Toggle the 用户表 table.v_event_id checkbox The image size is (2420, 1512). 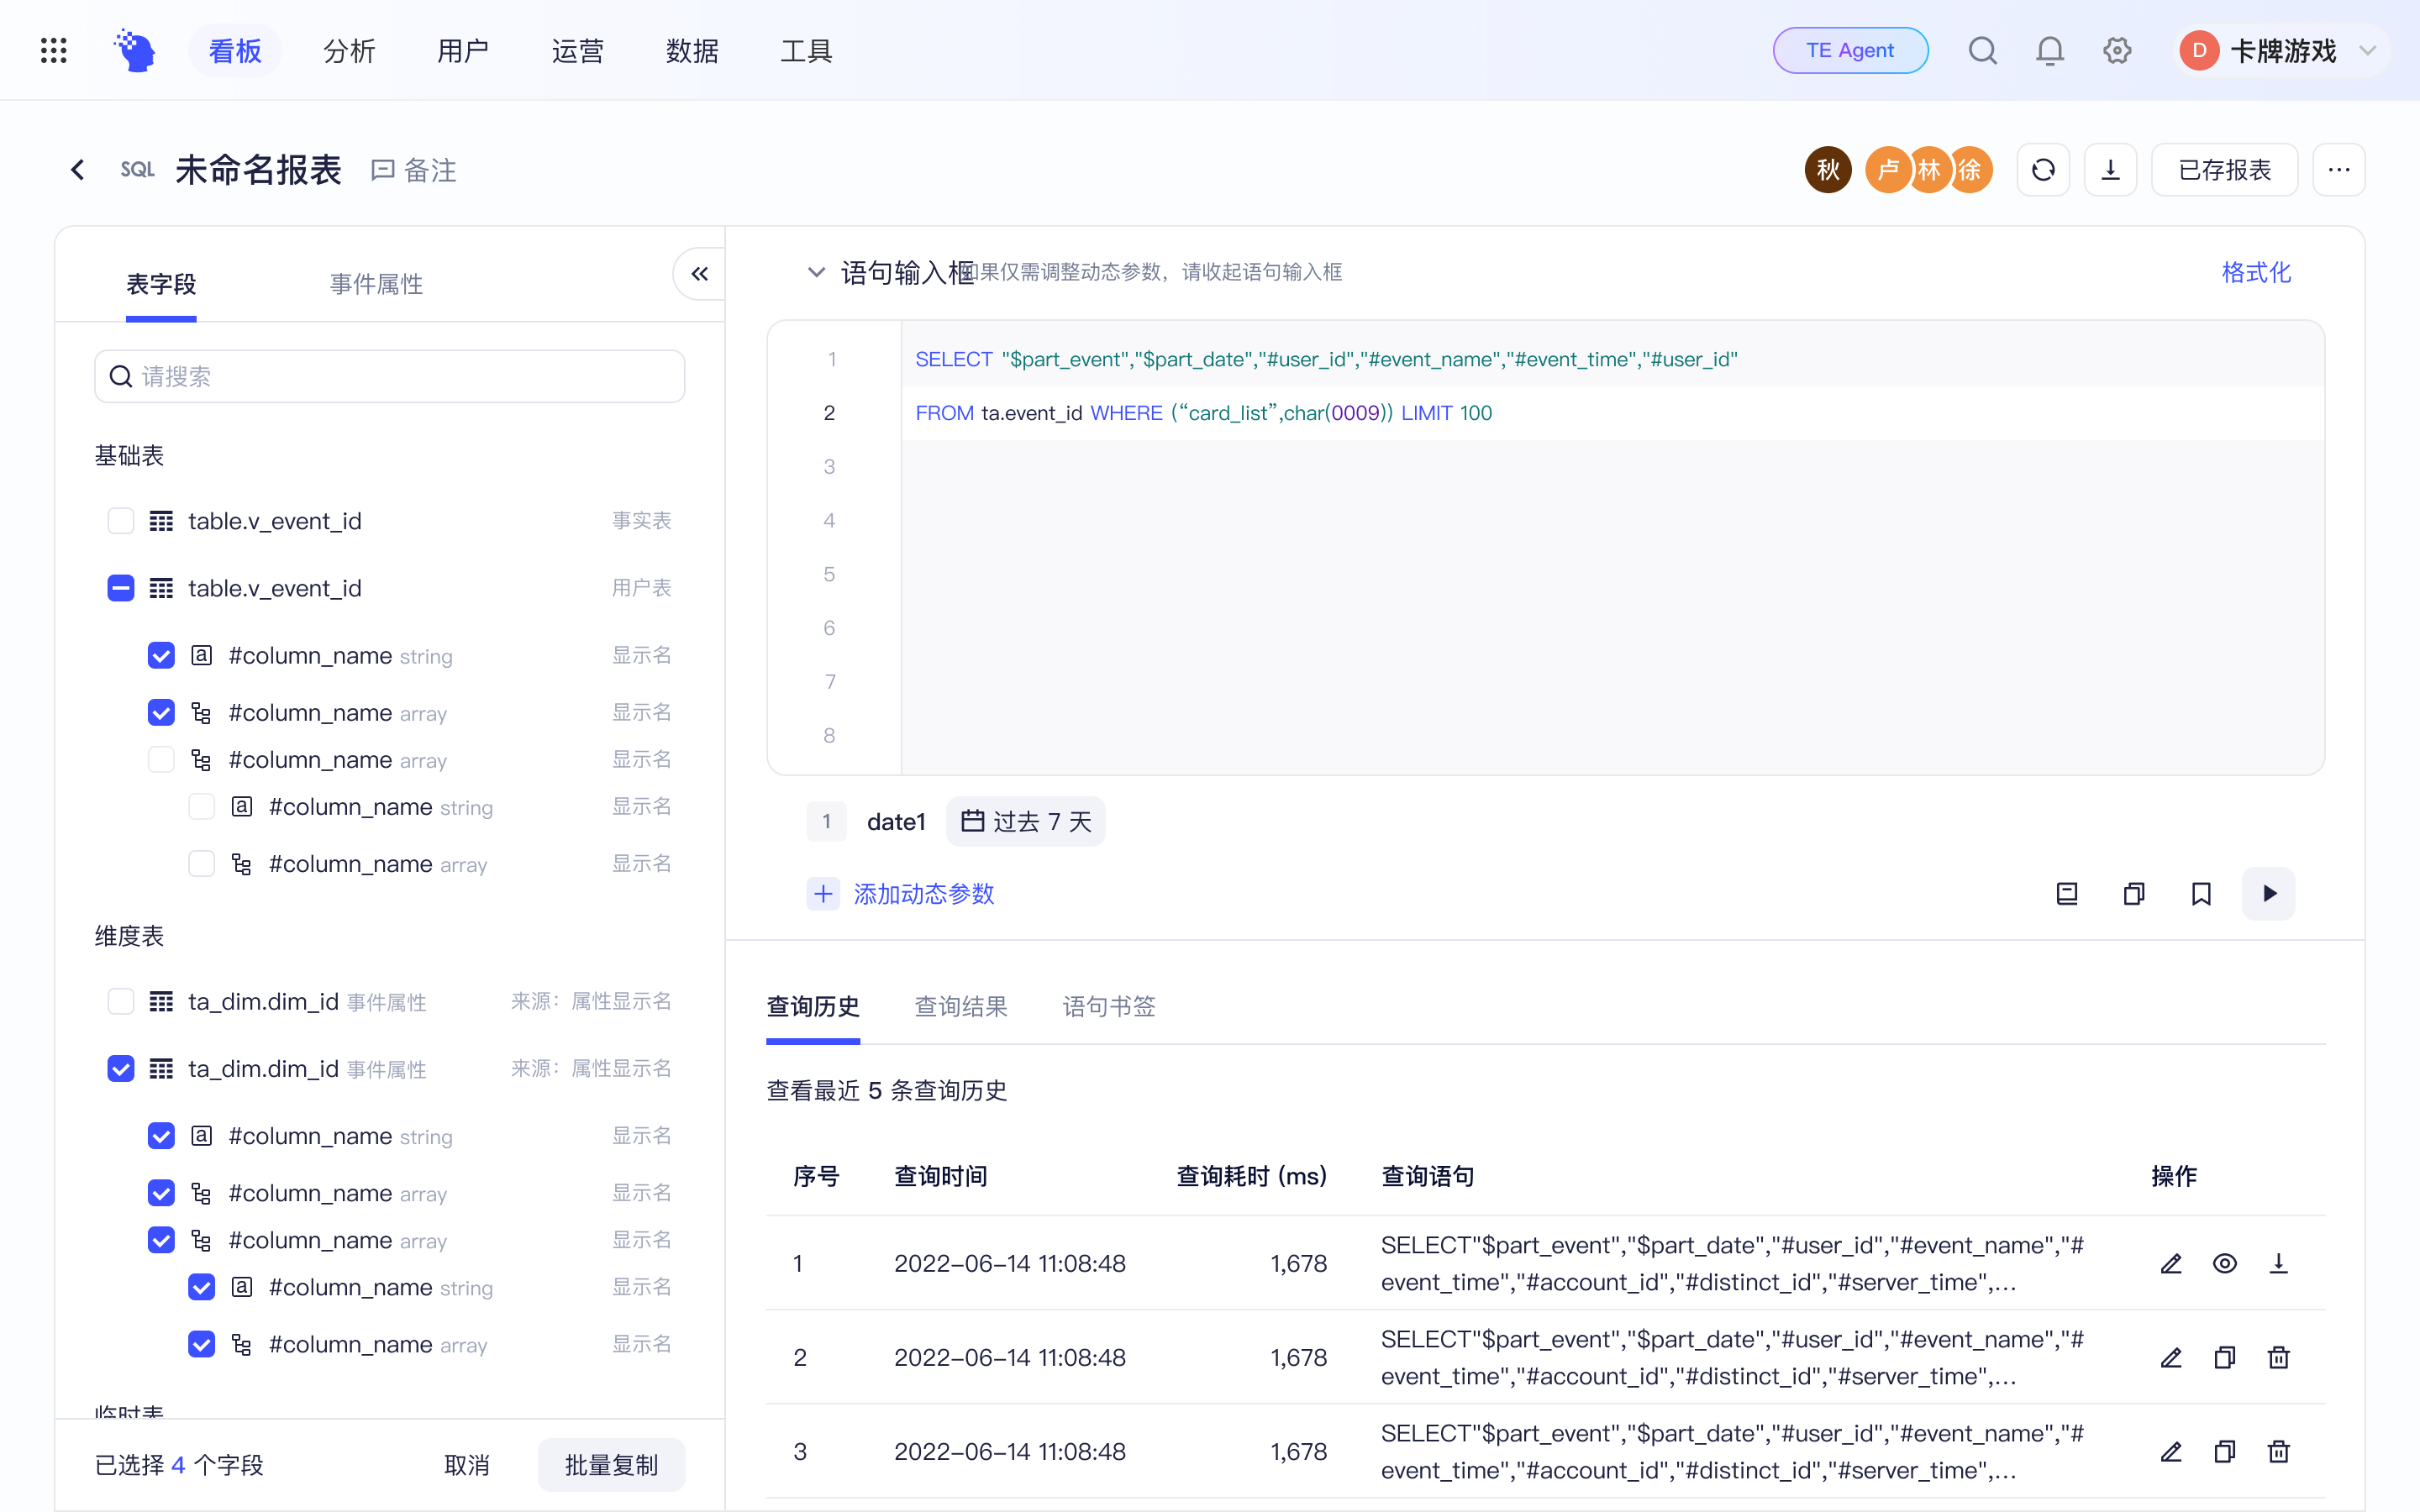pos(121,588)
